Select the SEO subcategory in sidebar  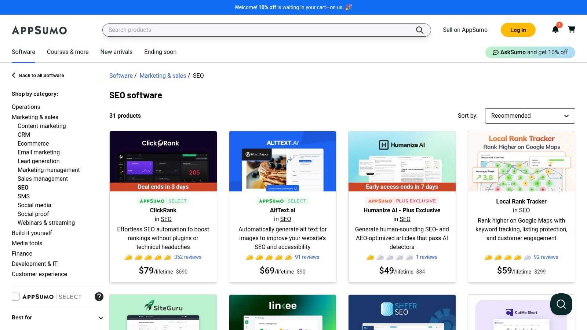[x=23, y=187]
